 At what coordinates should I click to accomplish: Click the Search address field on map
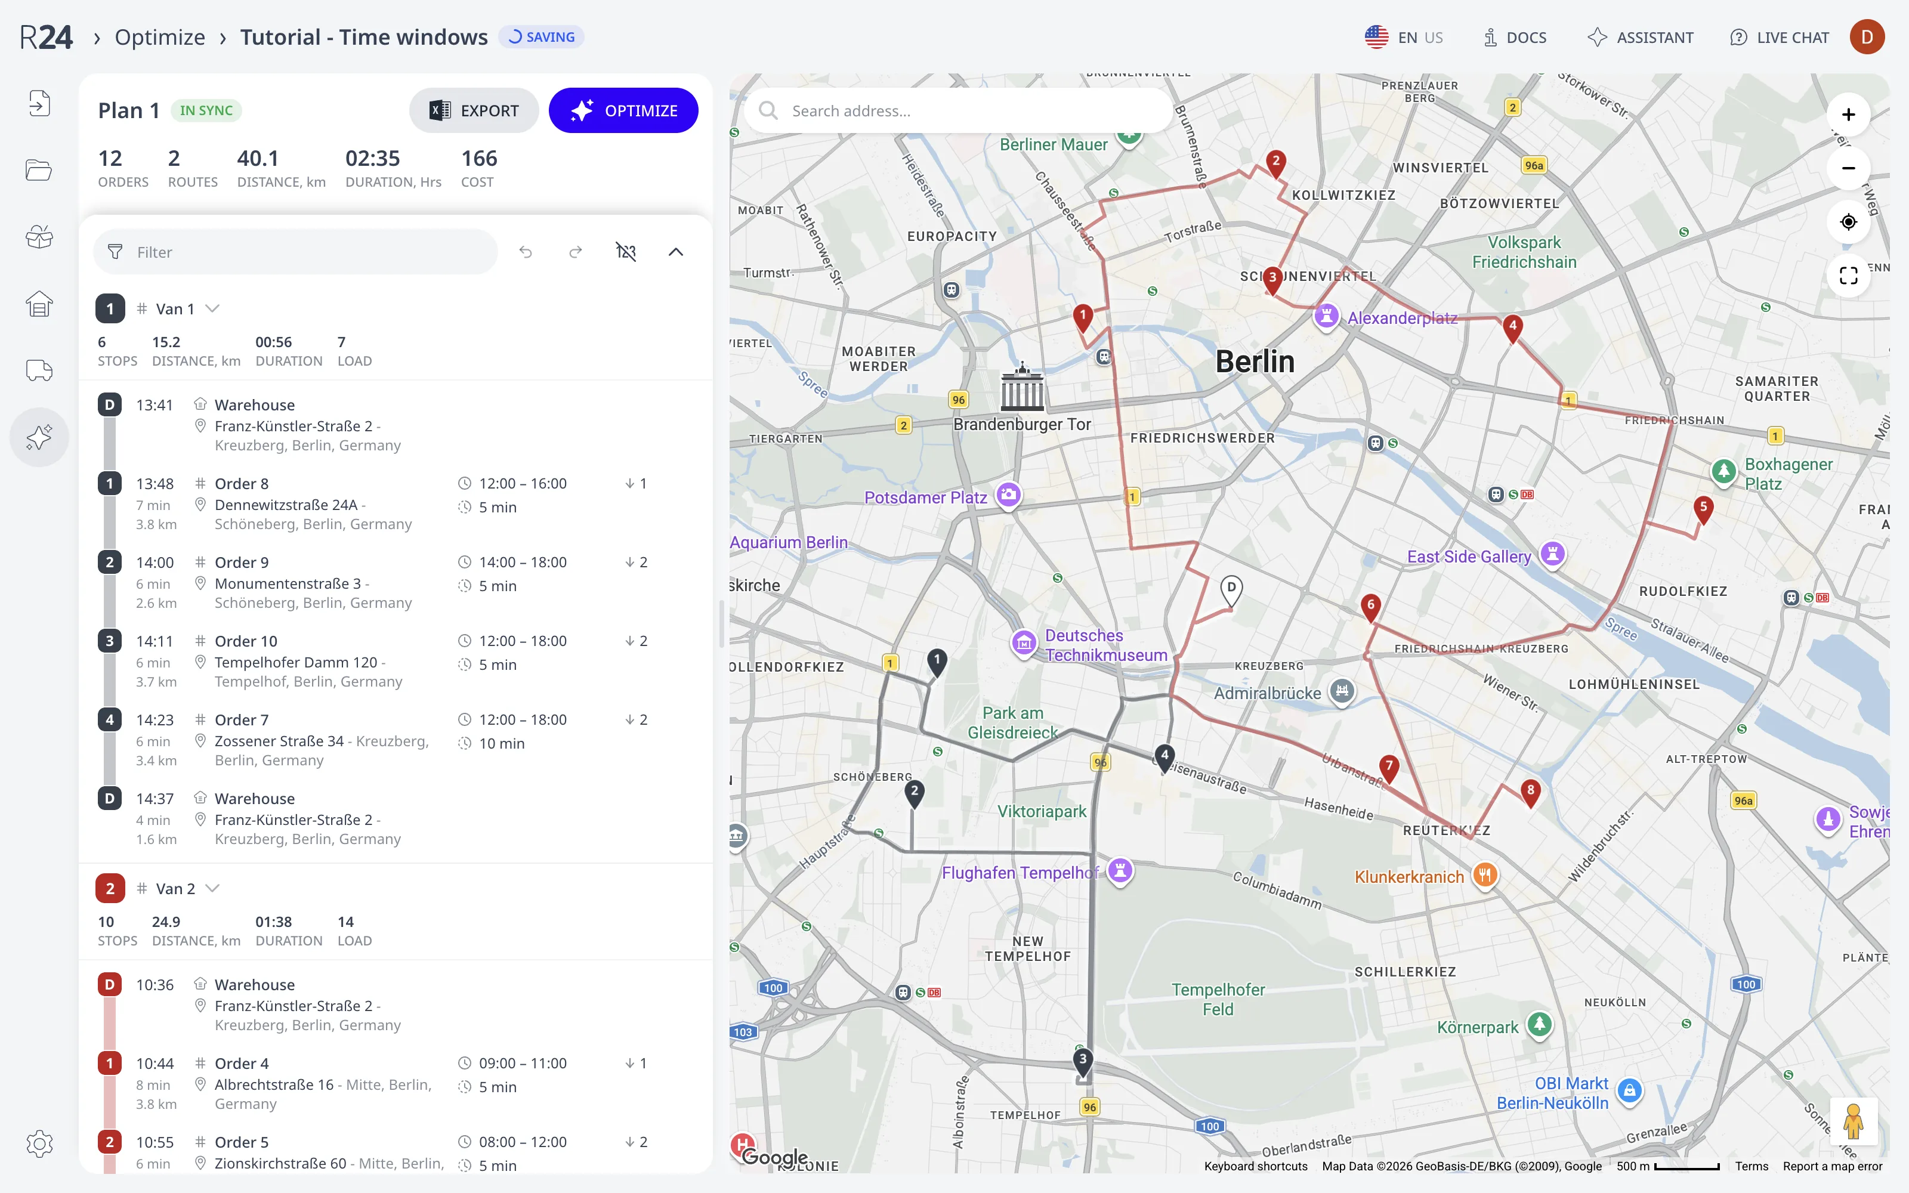tap(959, 110)
